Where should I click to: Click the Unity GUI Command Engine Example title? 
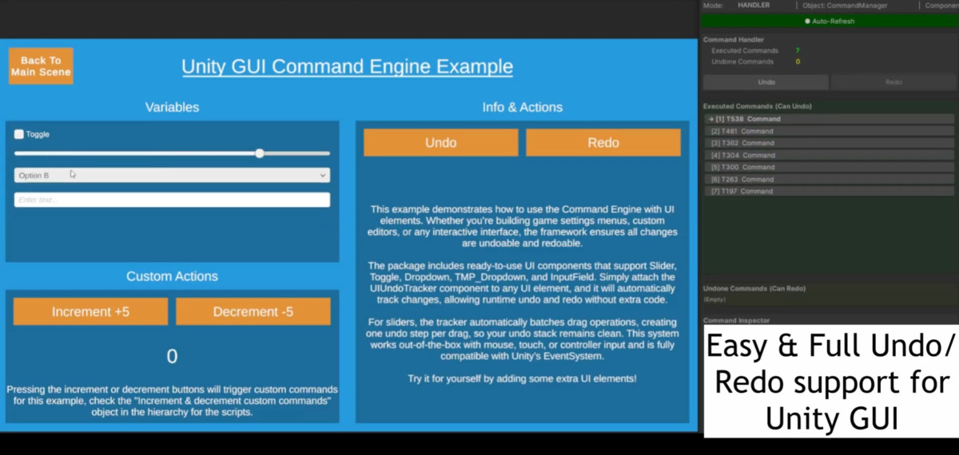(x=347, y=66)
